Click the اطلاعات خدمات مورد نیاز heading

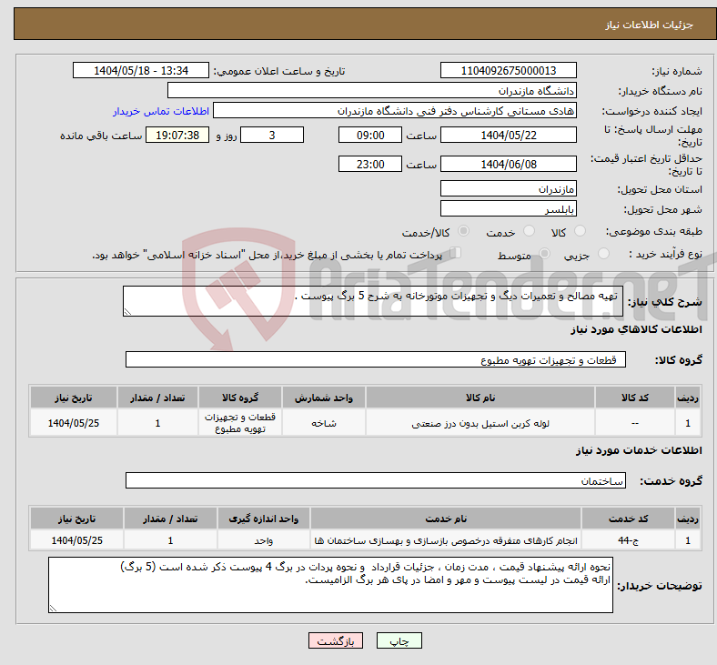point(639,450)
